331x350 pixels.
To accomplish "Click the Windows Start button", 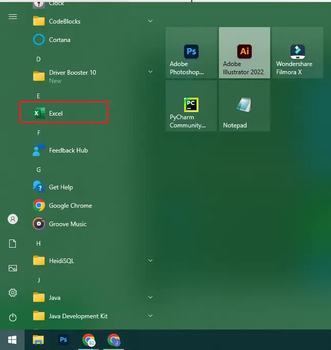I will tap(12, 340).
